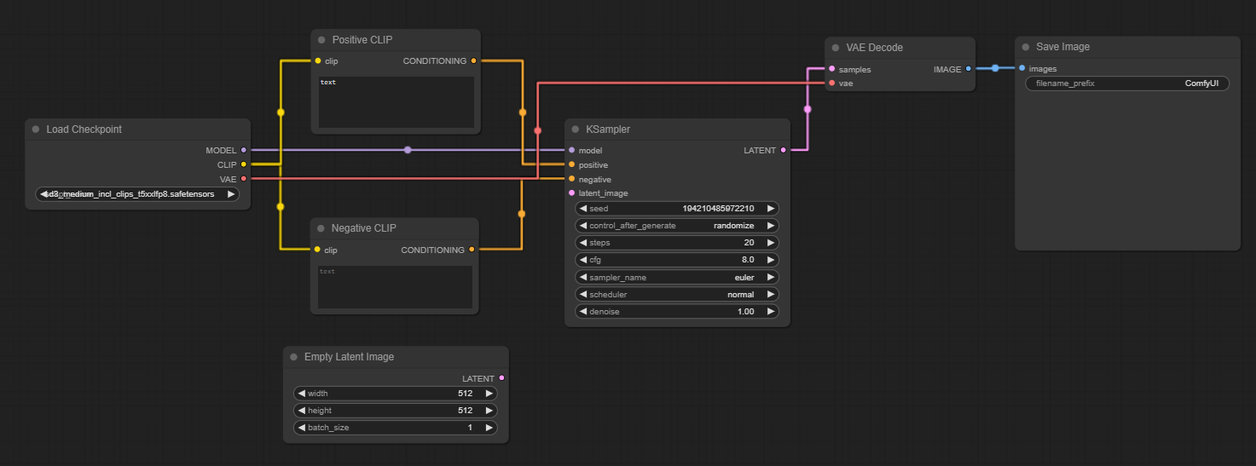Image resolution: width=1256 pixels, height=466 pixels.
Task: Click the VAE Decode IMAGE output socket
Action: [x=968, y=69]
